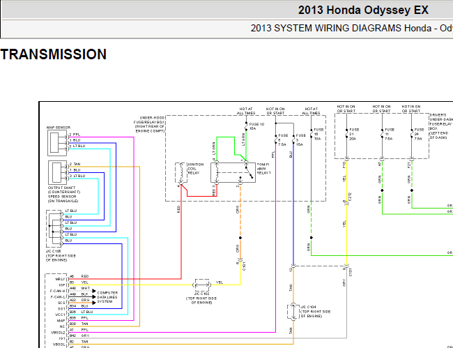The image size is (453, 348).
Task: Click the 'FUSE 11 7.5A' label
Action: [390, 134]
